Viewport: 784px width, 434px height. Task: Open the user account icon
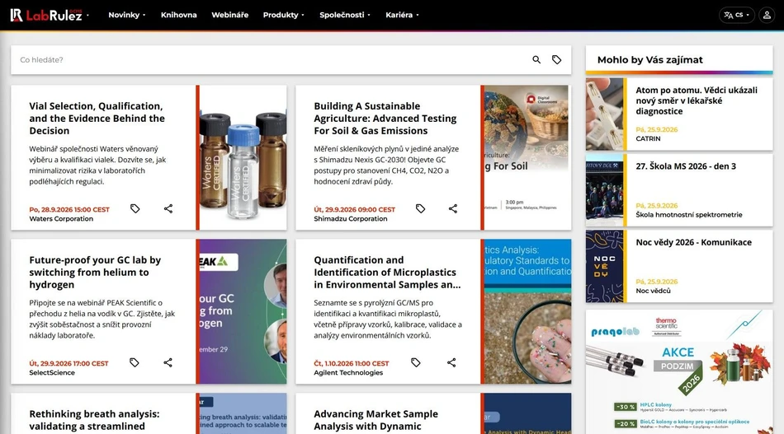point(767,15)
